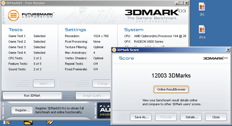Click the 3DMark03 title bar icon
This screenshot has height=126, width=232.
(3, 3)
